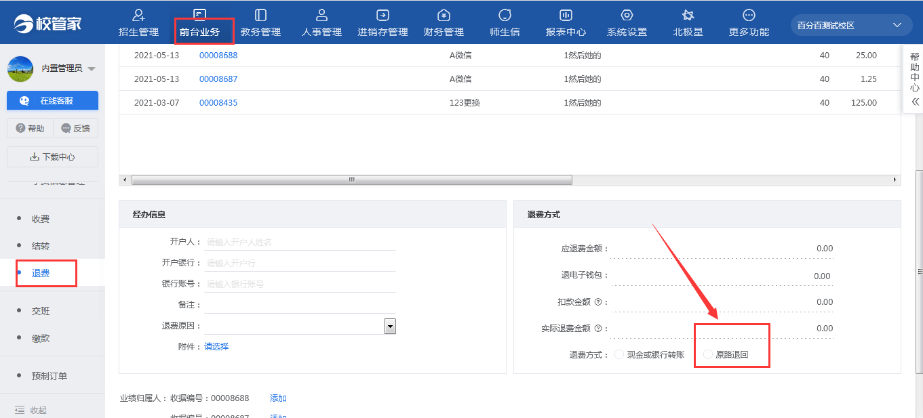The height and width of the screenshot is (418, 923).
Task: Click the admin avatar picture
Action: 20,68
